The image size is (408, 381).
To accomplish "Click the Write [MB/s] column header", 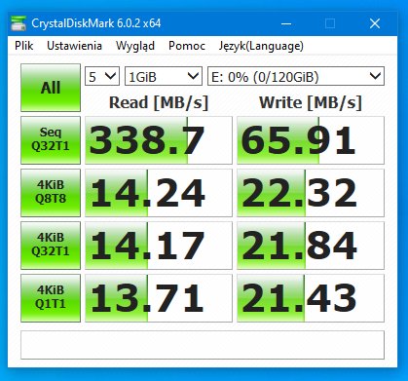I will point(311,102).
